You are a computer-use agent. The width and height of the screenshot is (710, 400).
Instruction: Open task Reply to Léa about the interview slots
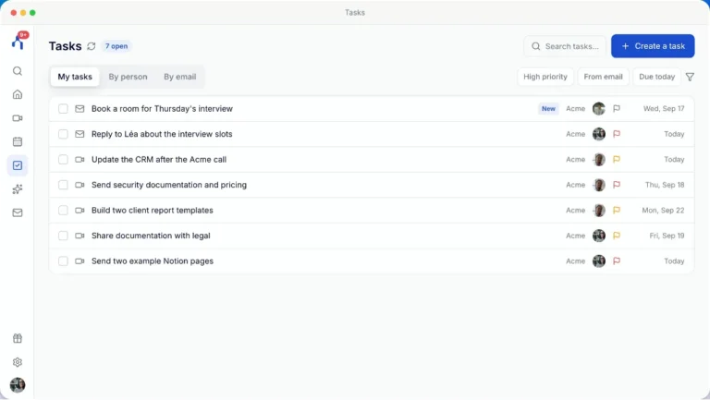point(162,134)
